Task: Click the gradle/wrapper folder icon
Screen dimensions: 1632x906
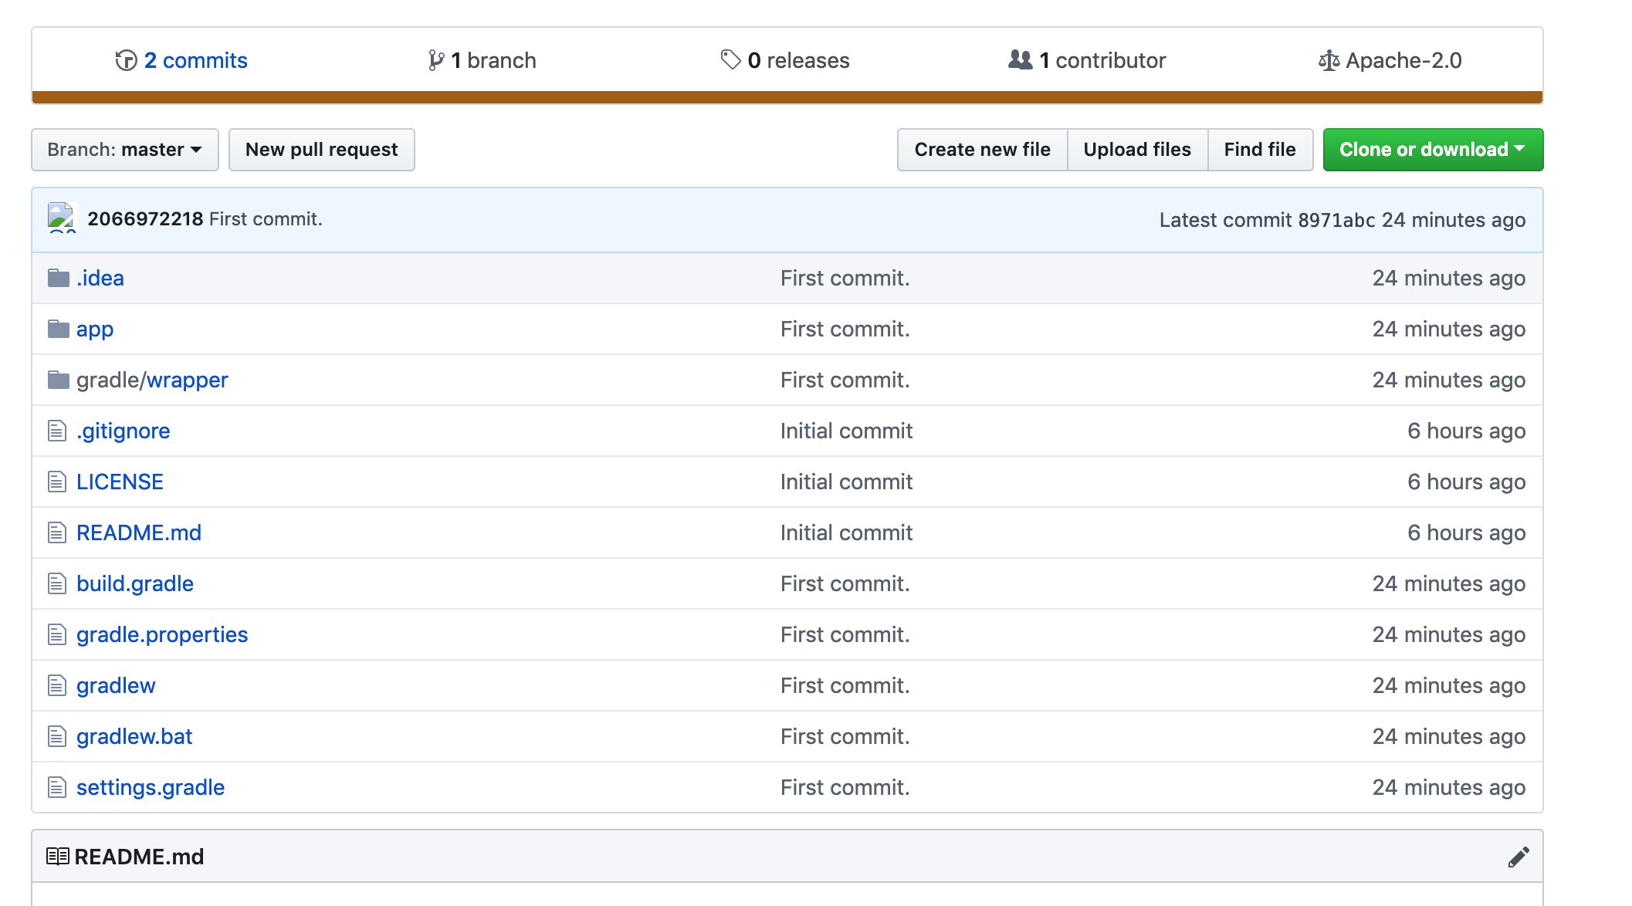Action: point(59,380)
